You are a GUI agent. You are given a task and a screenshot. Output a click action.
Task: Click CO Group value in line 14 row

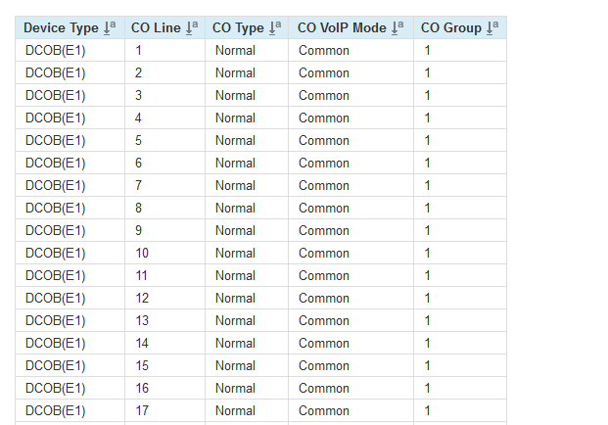coord(427,343)
